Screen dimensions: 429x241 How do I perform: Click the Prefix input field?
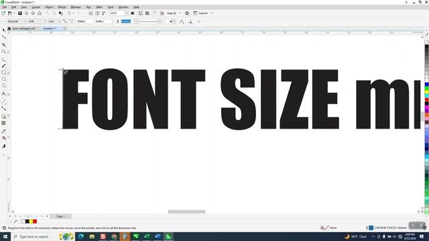(90, 21)
